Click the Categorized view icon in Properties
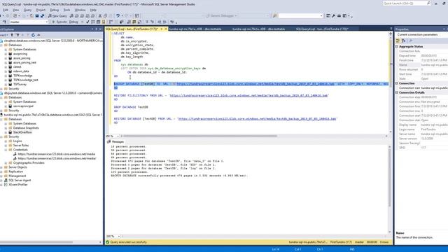The image size is (448, 252). [x=398, y=41]
